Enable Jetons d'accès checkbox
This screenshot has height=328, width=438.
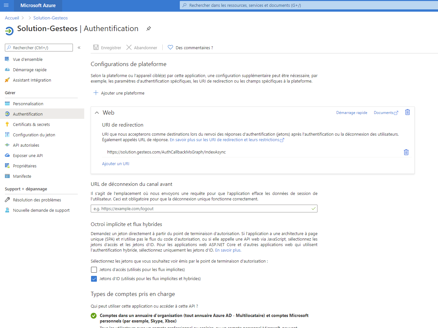coord(94,270)
